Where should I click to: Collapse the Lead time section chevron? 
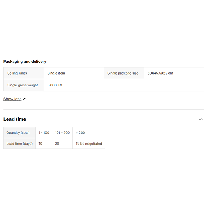[x=201, y=119]
